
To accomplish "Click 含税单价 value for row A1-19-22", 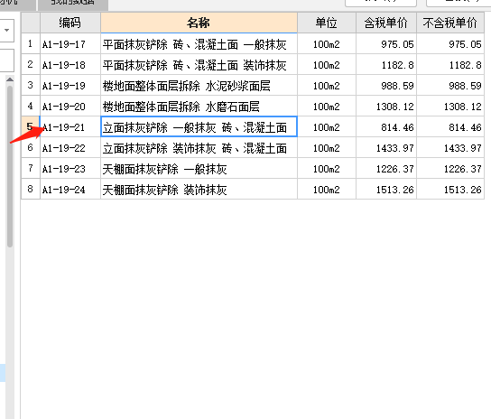I will pos(386,147).
